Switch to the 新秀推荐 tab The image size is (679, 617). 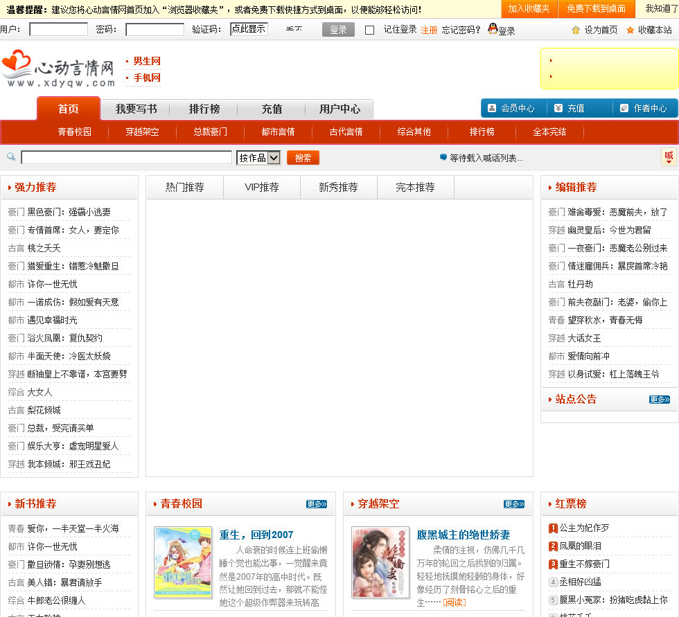pyautogui.click(x=339, y=188)
